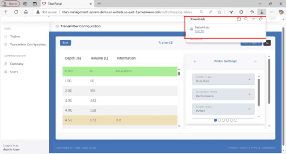Screen dimensions: 286x154
Task: Open the favorites list toolbar icon
Action: point(252,12)
